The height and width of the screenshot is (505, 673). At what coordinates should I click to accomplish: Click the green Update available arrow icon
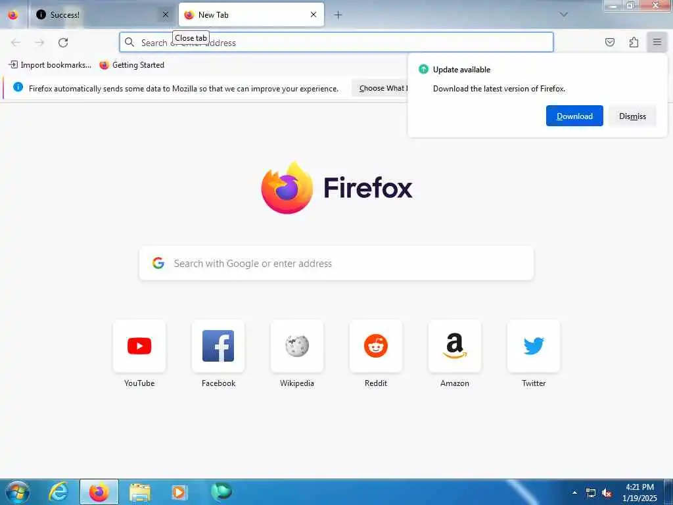coord(423,69)
